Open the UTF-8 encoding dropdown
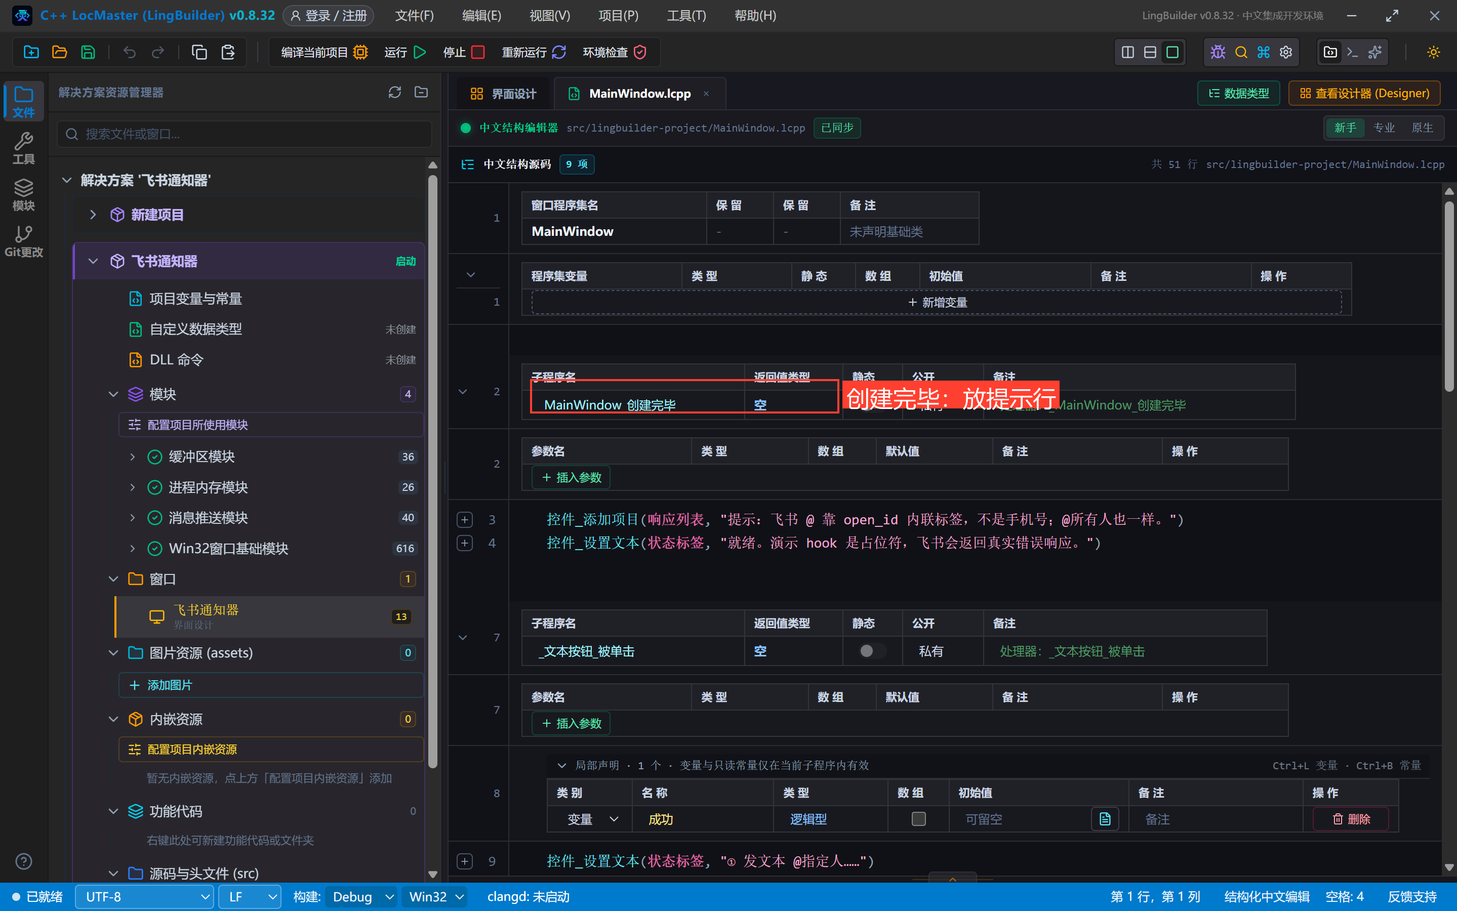The image size is (1457, 911). pyautogui.click(x=145, y=896)
